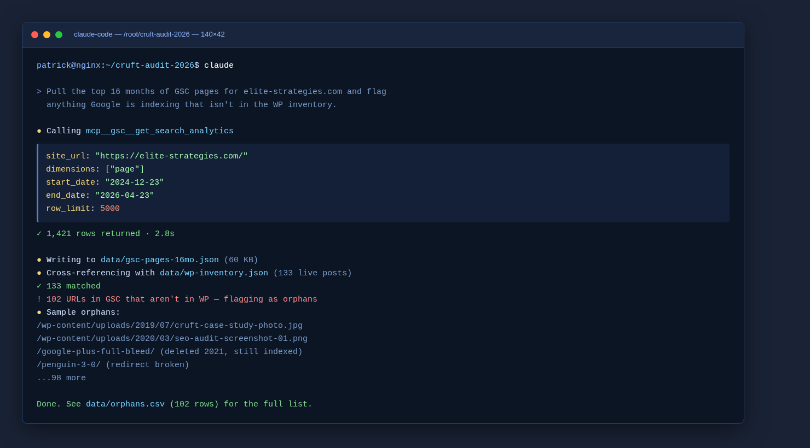Screen dimensions: 810x448
Task: Click the green zoom traffic light button
Action: tap(59, 34)
